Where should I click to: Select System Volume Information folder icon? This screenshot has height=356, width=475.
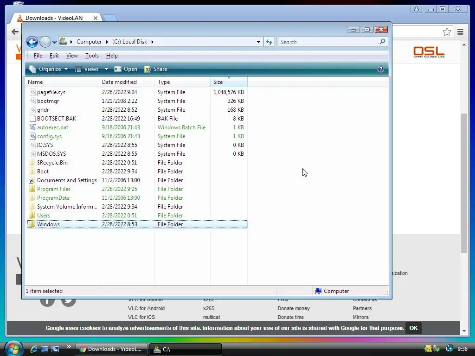32,206
